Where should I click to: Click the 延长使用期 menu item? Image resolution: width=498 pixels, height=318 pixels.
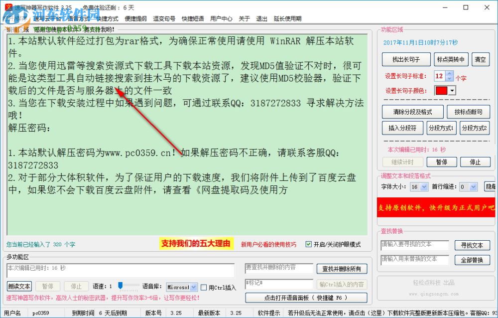pyautogui.click(x=288, y=19)
